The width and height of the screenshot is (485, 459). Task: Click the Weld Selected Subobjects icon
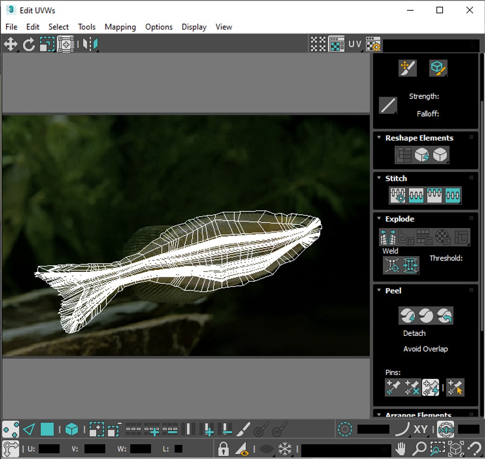(x=410, y=265)
